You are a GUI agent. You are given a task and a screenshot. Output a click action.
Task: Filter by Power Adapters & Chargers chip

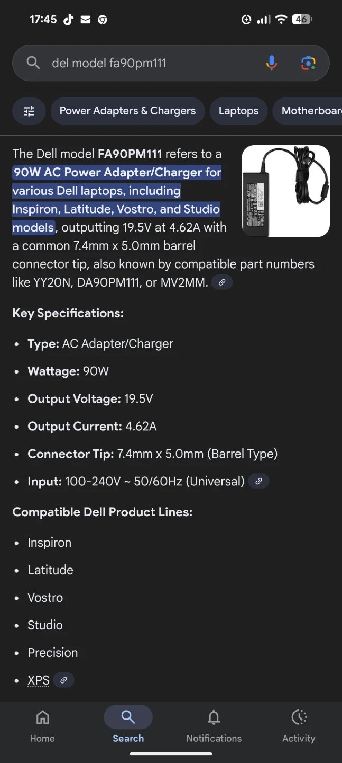(x=127, y=111)
